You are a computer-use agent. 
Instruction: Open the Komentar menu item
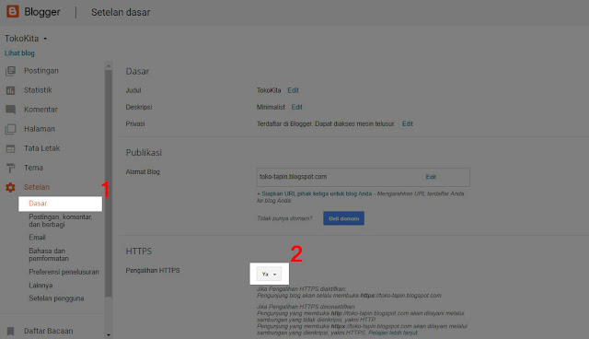[40, 110]
